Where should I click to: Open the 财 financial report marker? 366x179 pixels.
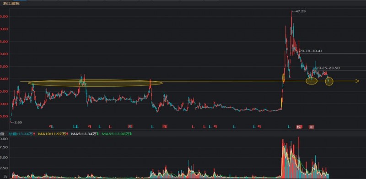pos(312,127)
